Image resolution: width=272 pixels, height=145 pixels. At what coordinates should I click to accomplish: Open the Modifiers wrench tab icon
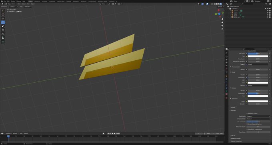point(226,79)
